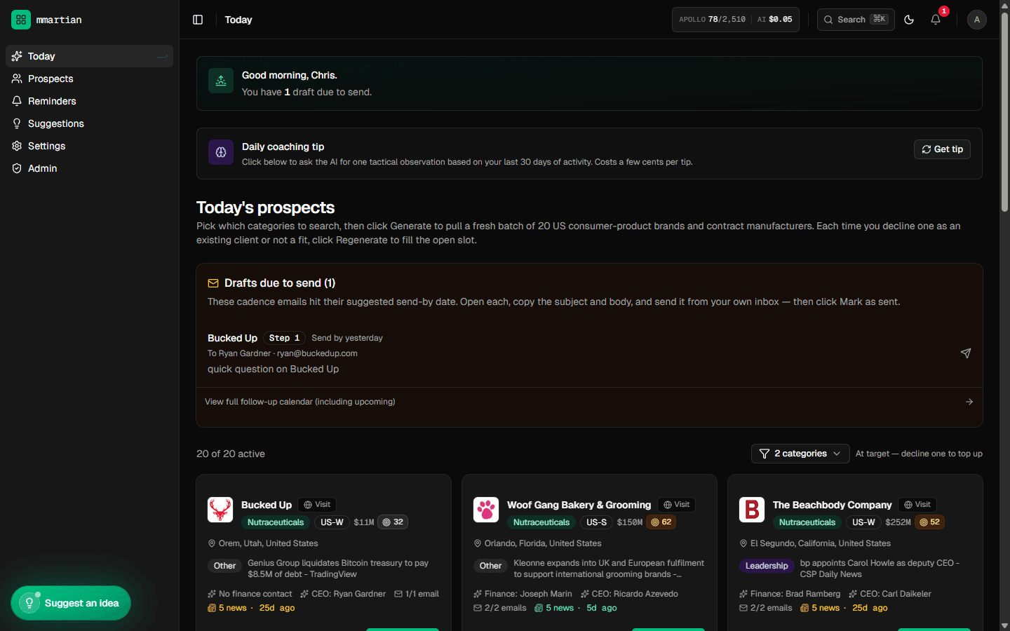Click the notification bell with badge
1010x631 pixels.
click(935, 20)
